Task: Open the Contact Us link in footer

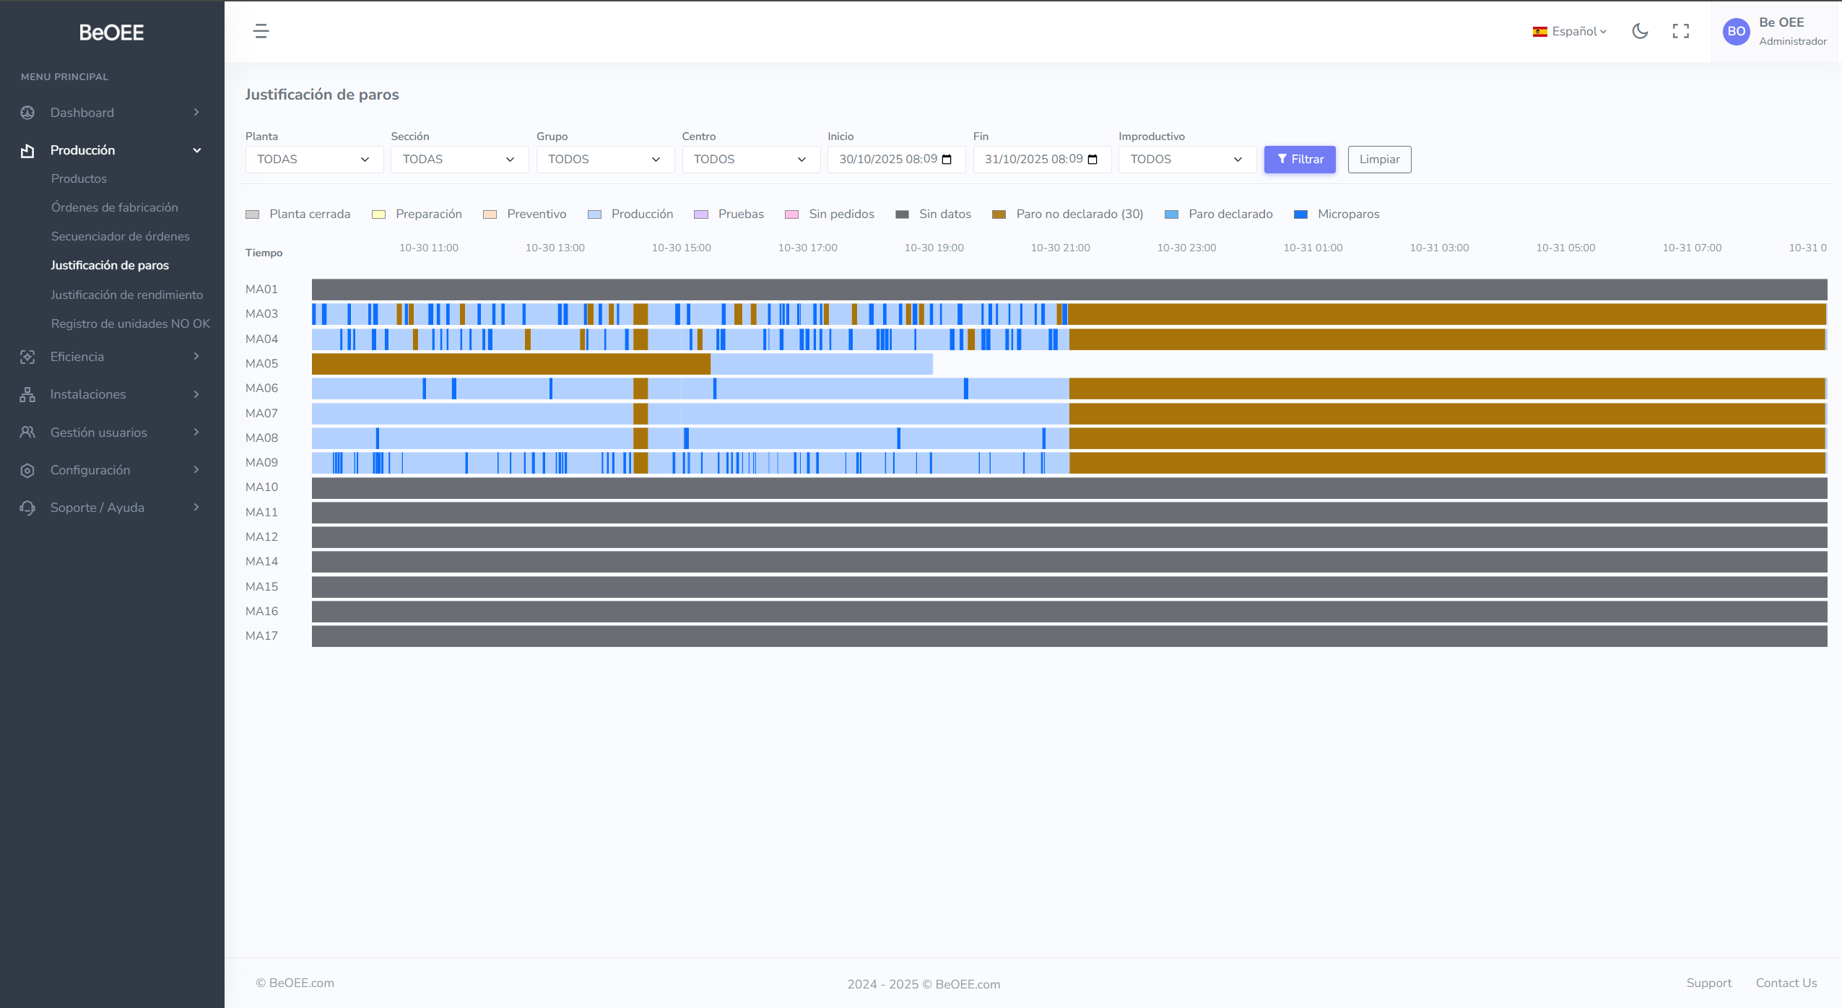Action: (1786, 983)
